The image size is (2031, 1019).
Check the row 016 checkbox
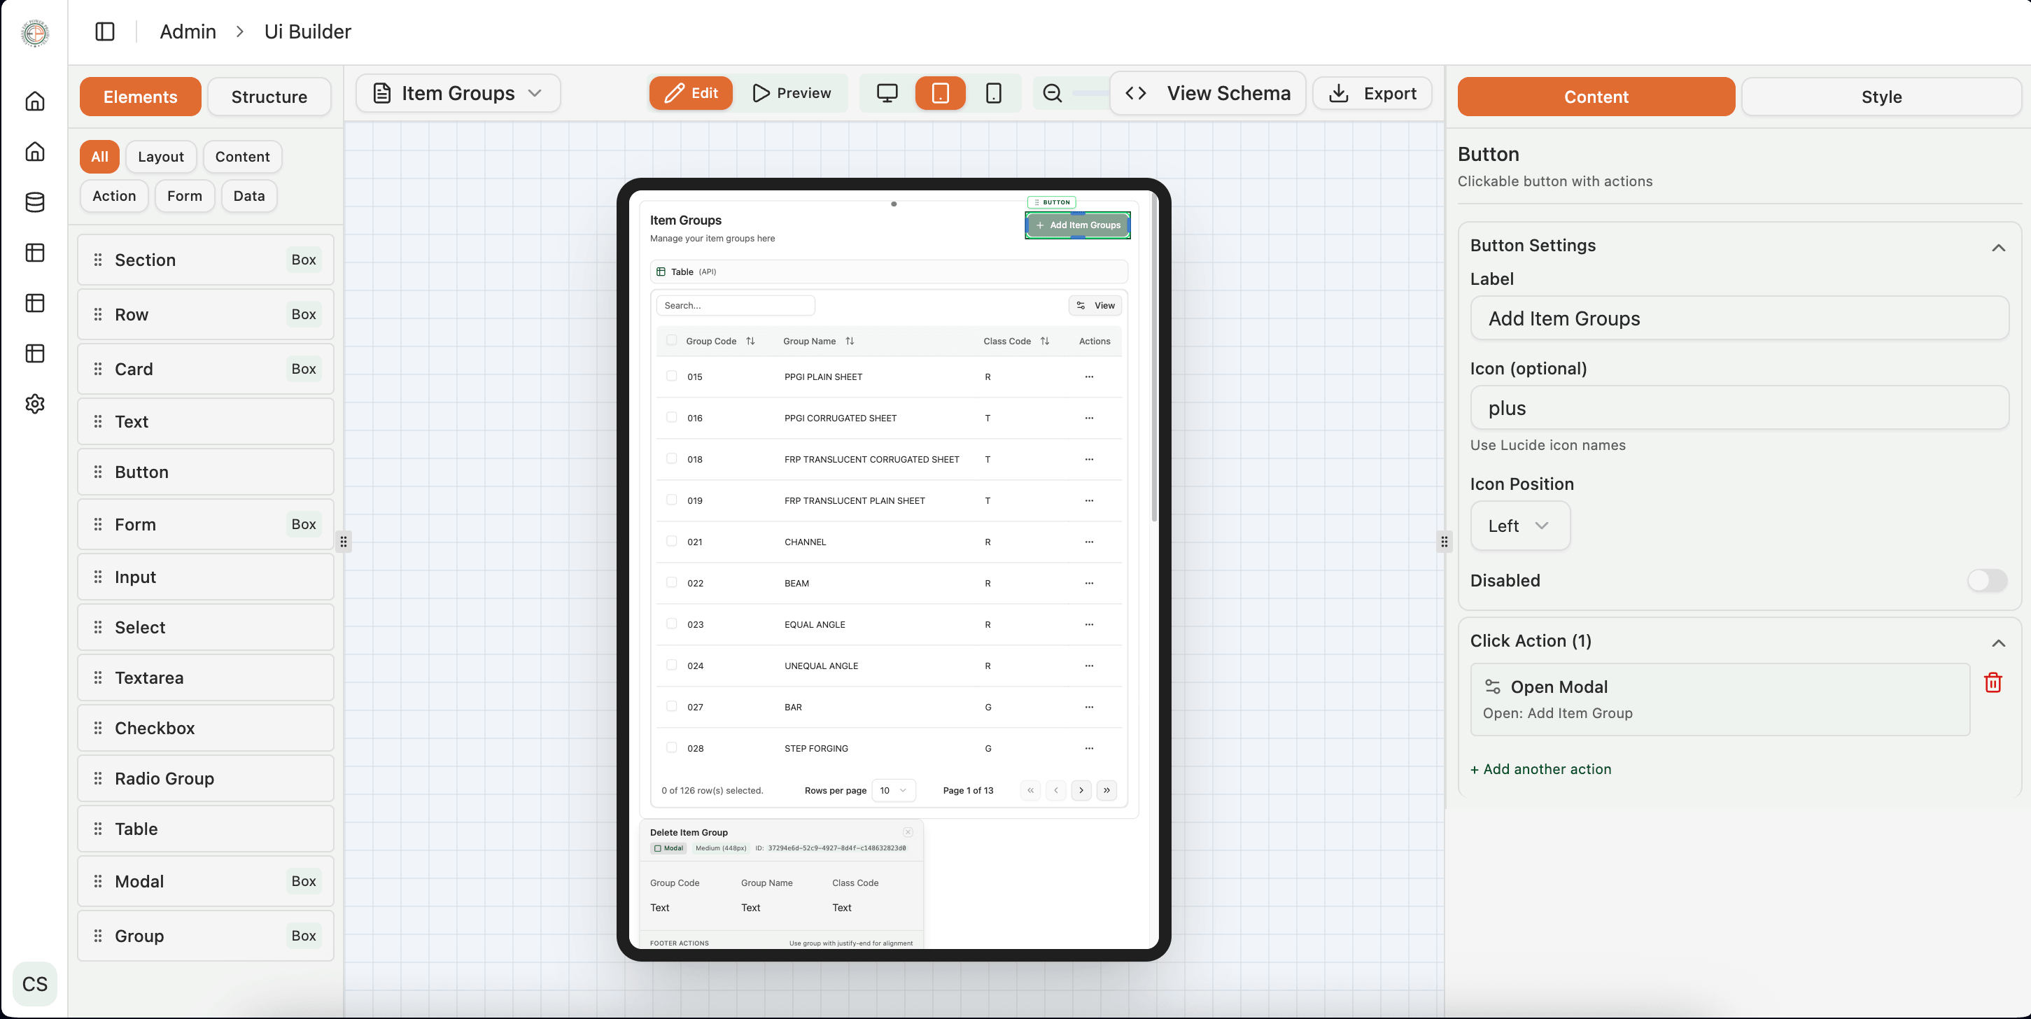coord(672,417)
